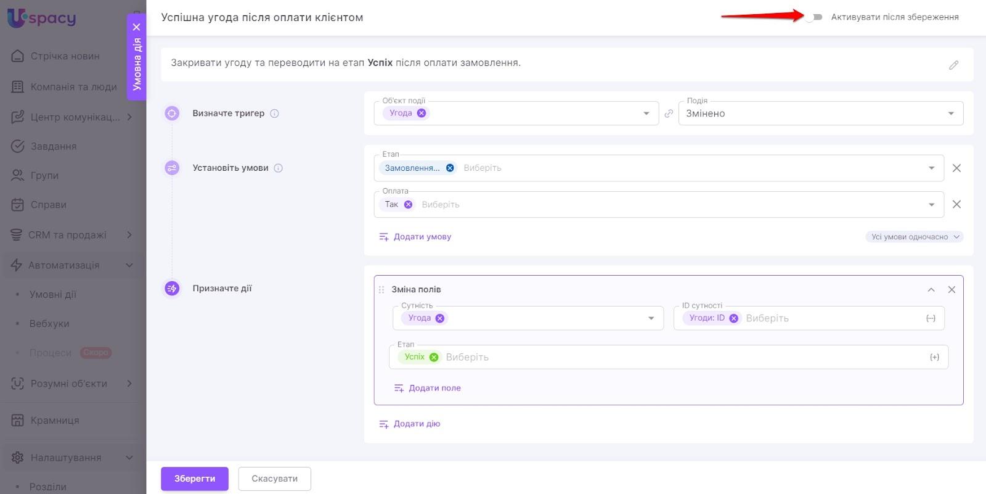This screenshot has width=986, height=494.
Task: Open Умовні дії in sidebar
Action: point(53,294)
